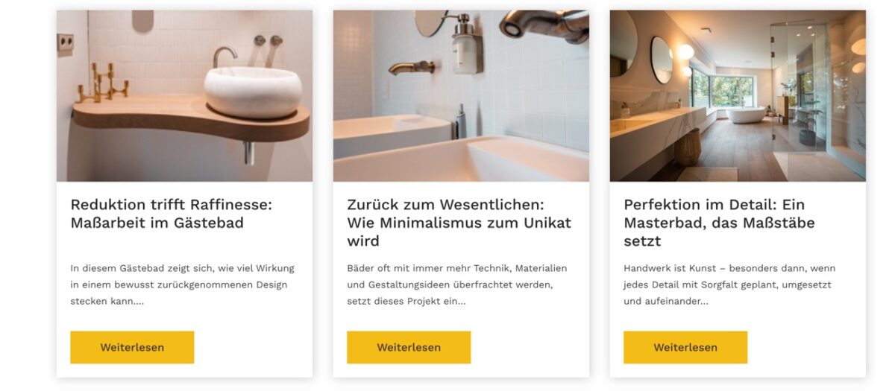Click Weiterlesen under the Minimalismus article
The height and width of the screenshot is (391, 895).
(409, 347)
